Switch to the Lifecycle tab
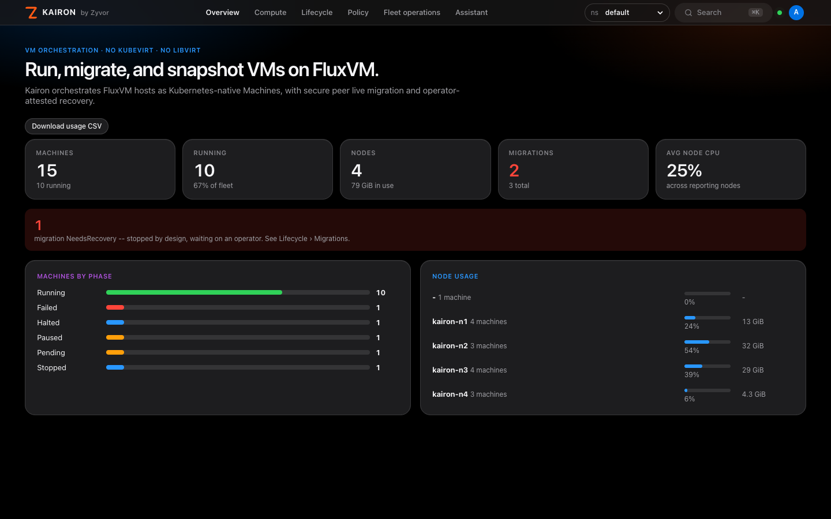 point(317,13)
